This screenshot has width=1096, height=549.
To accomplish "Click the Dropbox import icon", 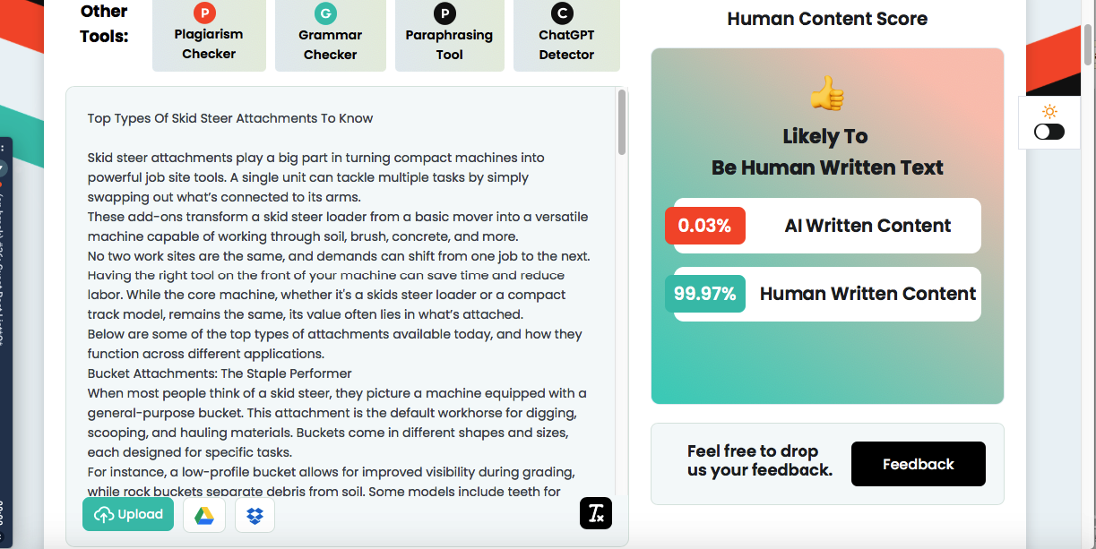I will pyautogui.click(x=255, y=515).
